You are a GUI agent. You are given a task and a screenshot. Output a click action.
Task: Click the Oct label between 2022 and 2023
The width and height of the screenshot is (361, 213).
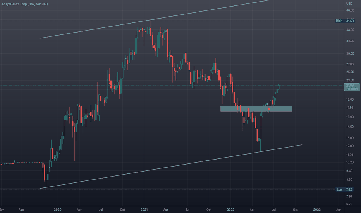coord(295,210)
